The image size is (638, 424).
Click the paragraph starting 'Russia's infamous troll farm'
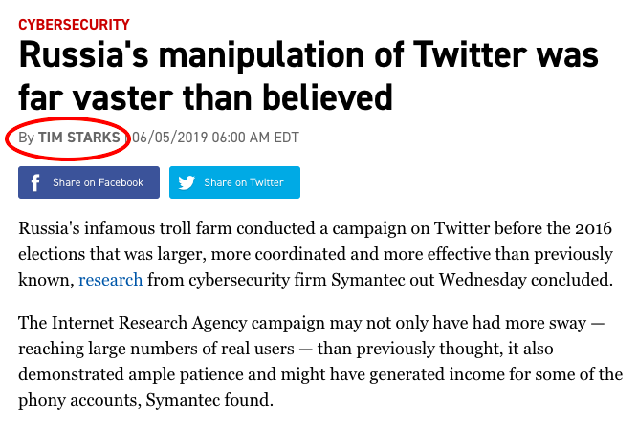tap(316, 254)
